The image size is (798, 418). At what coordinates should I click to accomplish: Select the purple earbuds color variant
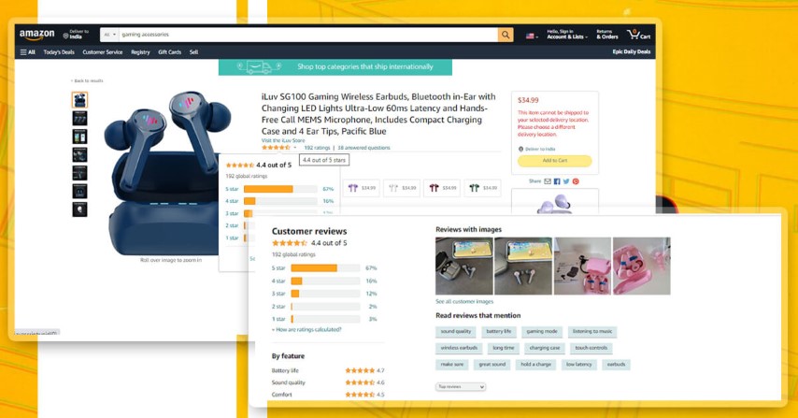pos(362,188)
